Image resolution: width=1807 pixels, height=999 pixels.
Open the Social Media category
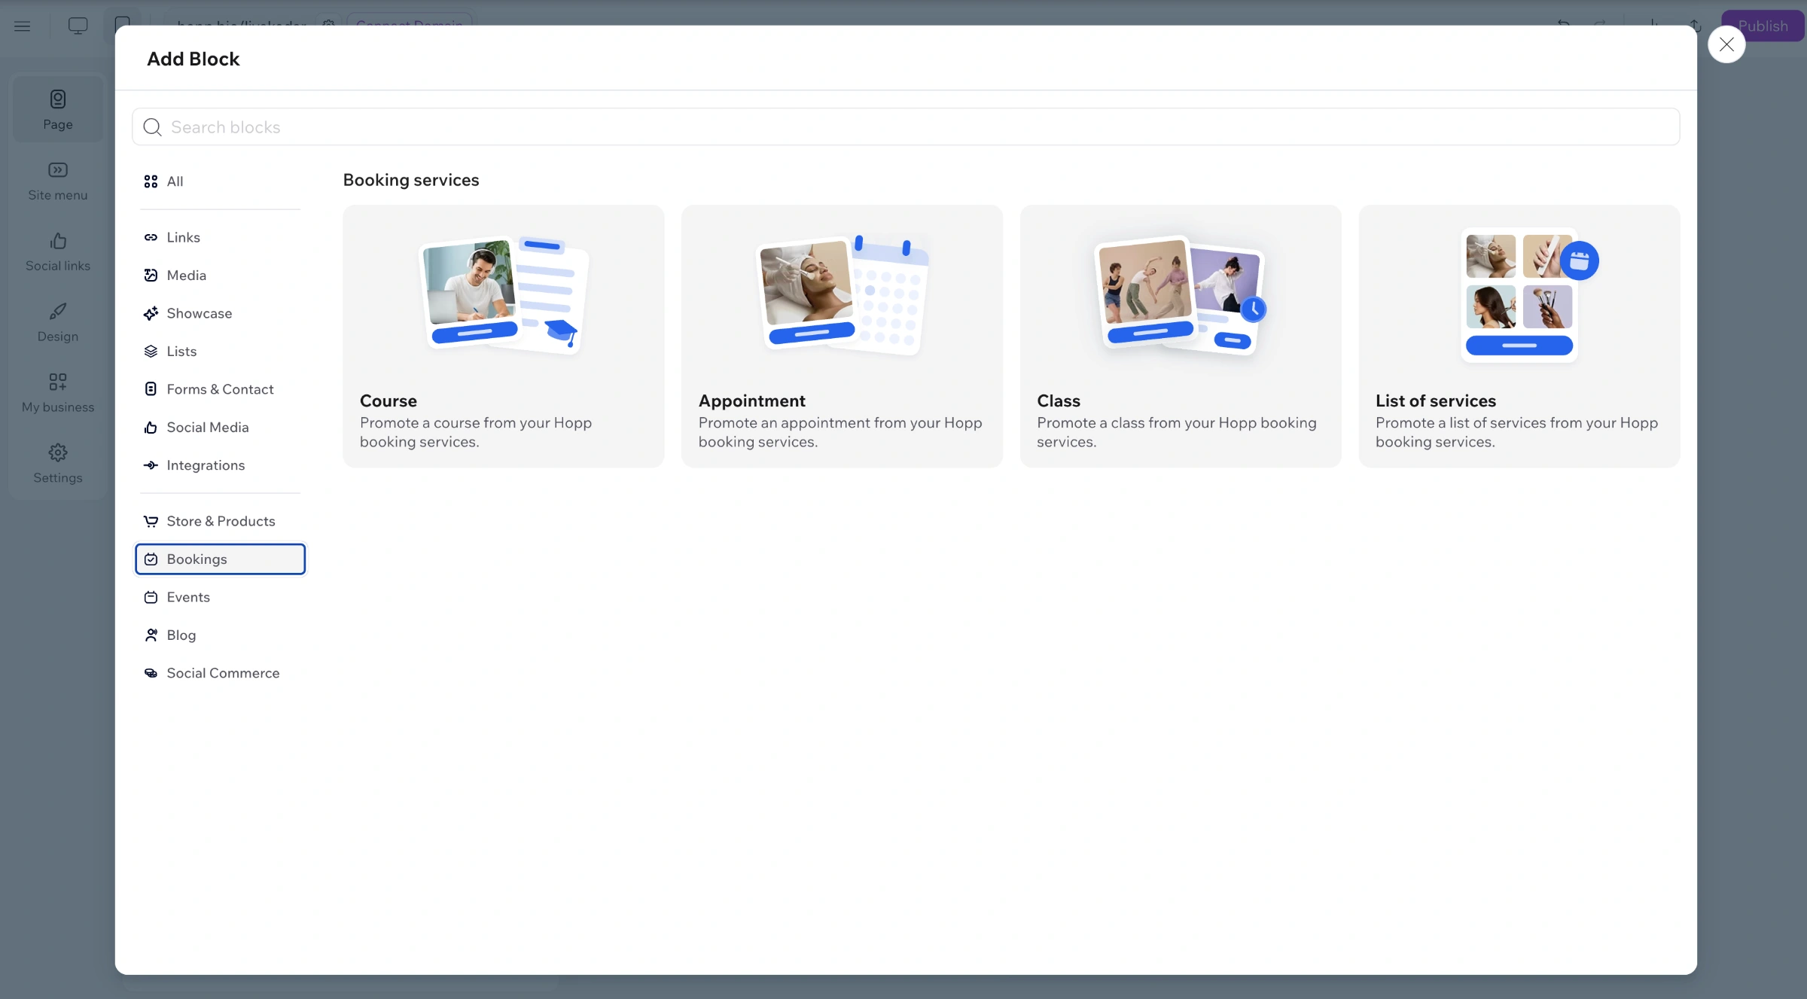220,428
